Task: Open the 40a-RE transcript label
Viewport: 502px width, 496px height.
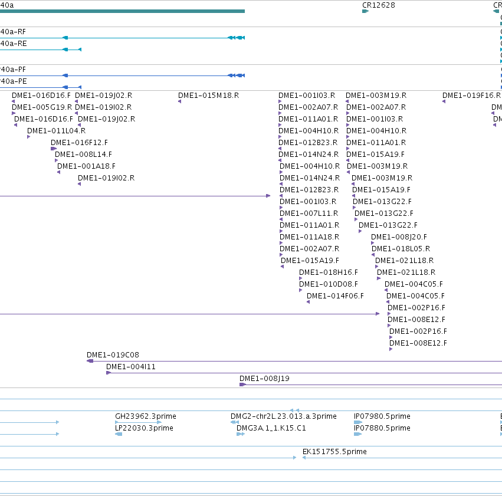Action: click(13, 44)
